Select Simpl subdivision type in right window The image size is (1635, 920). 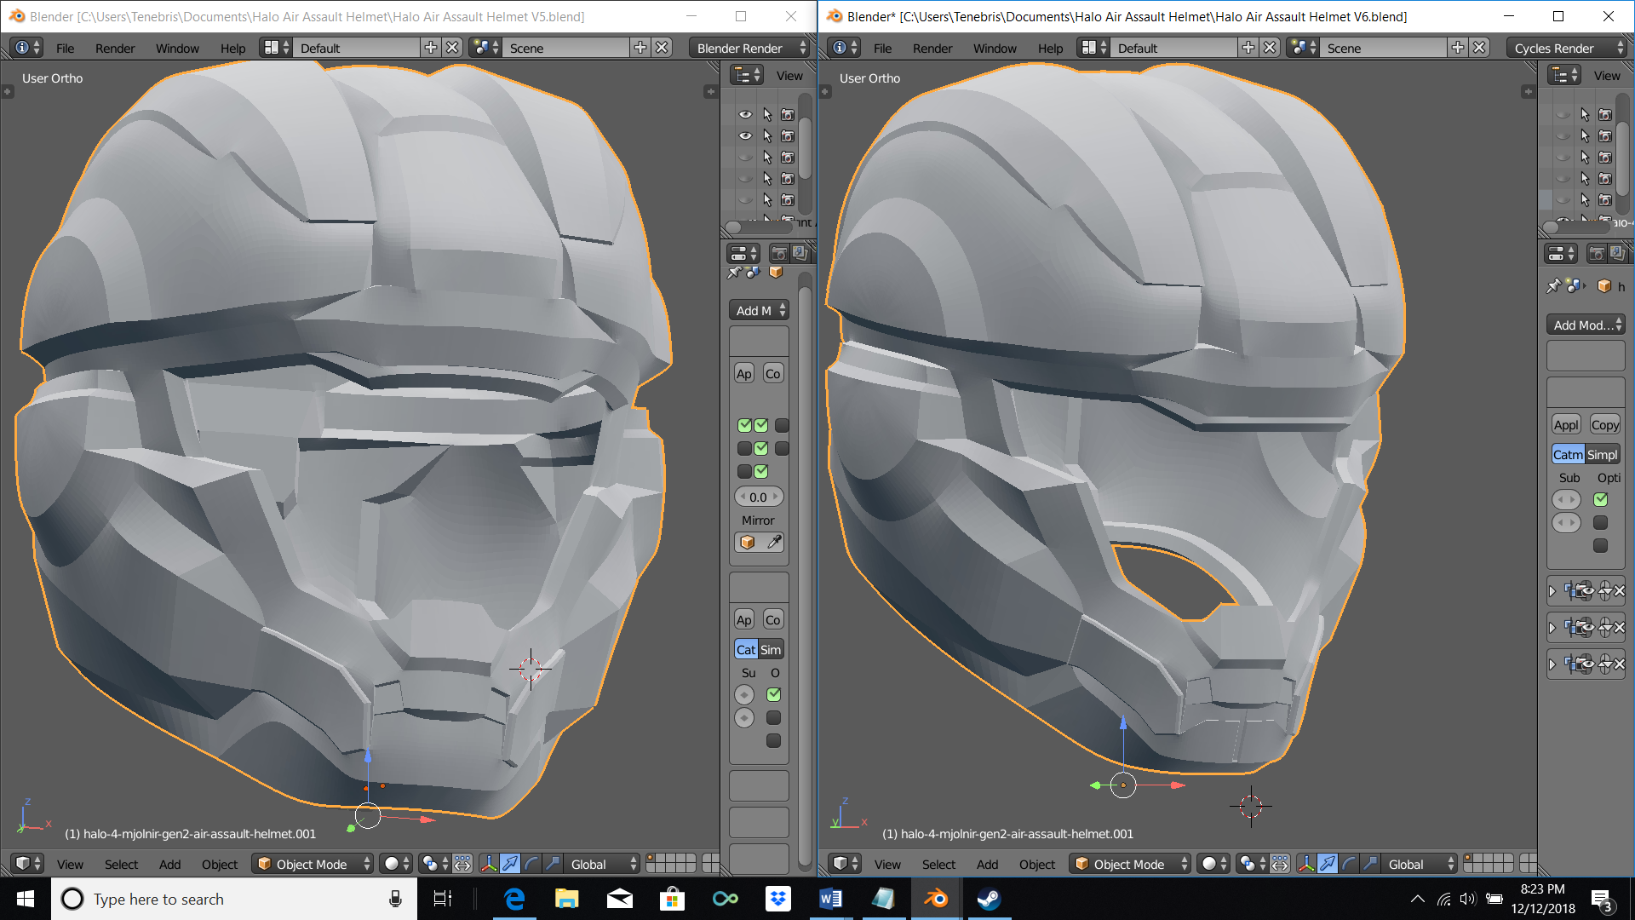click(1602, 454)
